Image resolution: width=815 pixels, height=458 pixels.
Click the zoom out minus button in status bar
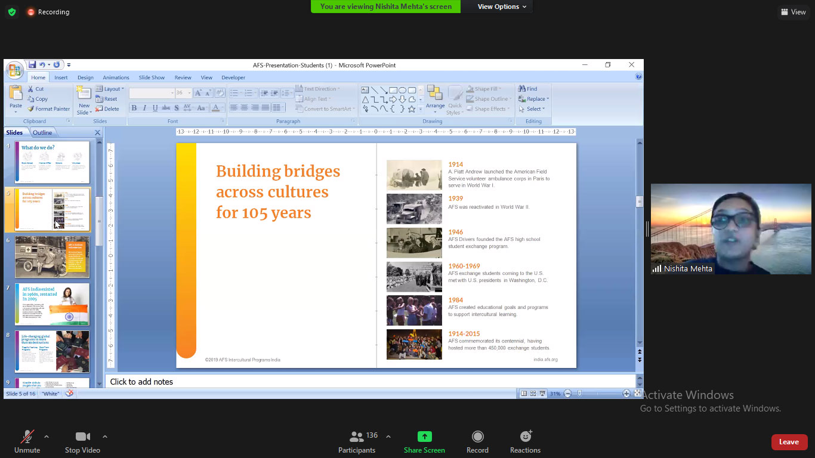pos(567,394)
